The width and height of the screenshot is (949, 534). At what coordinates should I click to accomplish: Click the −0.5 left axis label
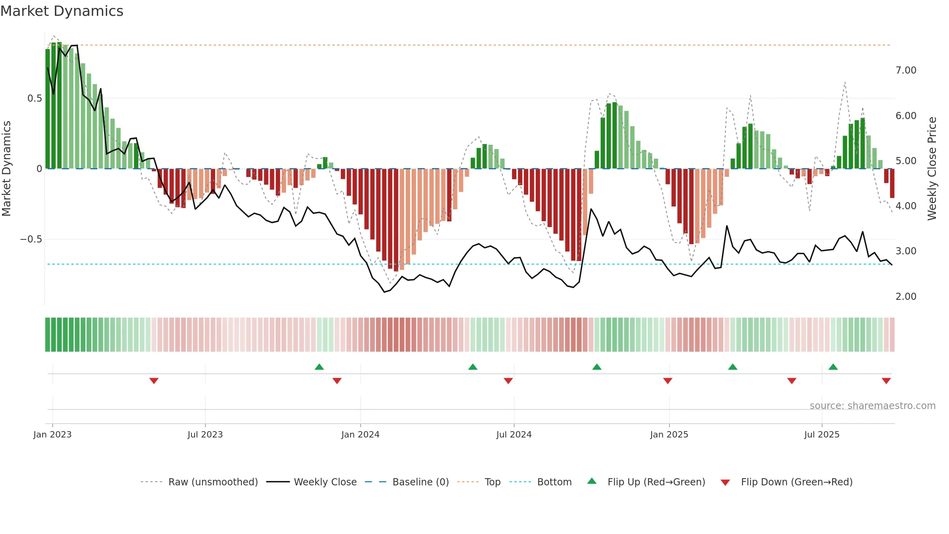coord(31,239)
